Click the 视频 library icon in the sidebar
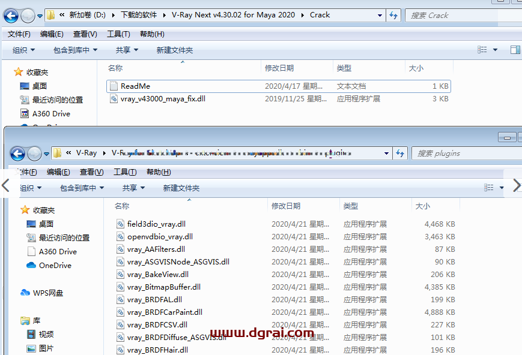This screenshot has width=522, height=355. [x=32, y=335]
